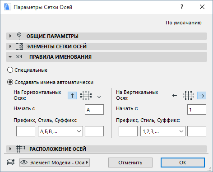Click the ЭЛЕМЕНТЫ СЕТКИ ОСЕЙ header text

click(56, 46)
